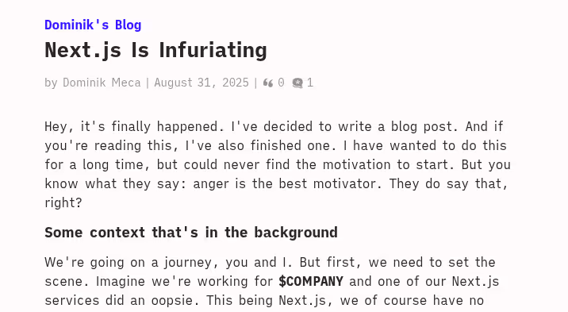The width and height of the screenshot is (568, 312).
Task: Click the word by before author name
Action: (51, 83)
